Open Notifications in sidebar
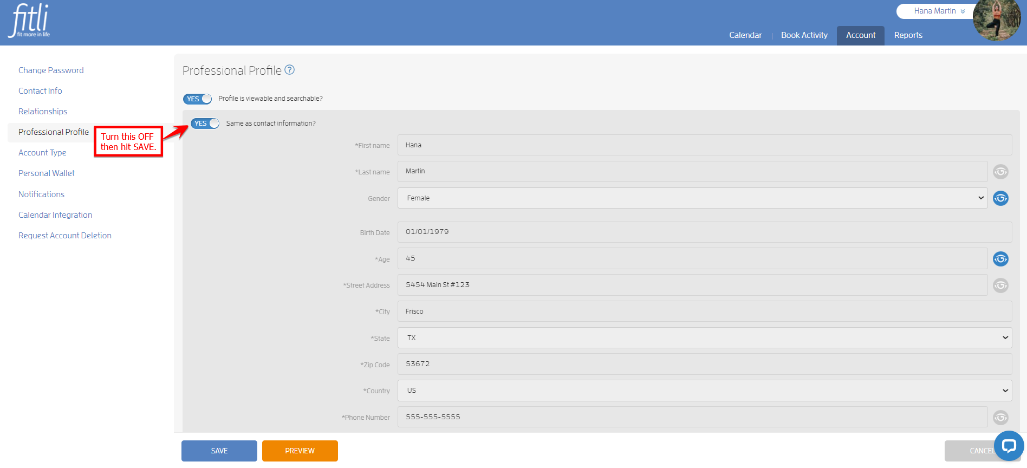Viewport: 1027px width, 468px height. (41, 194)
